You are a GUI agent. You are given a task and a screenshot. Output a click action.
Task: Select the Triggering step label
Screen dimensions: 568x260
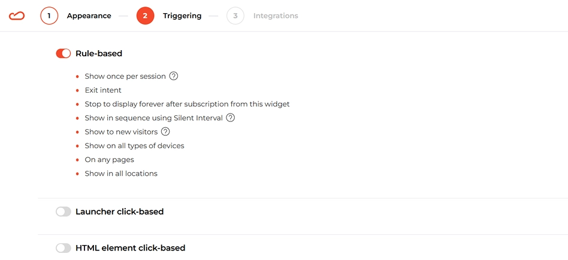point(182,16)
